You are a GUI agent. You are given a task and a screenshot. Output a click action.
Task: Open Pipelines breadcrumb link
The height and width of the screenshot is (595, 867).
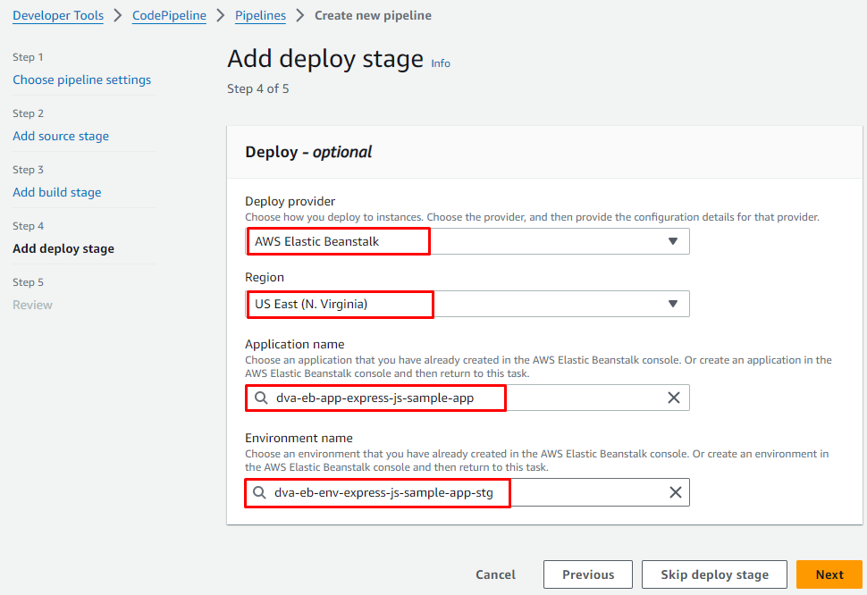(x=260, y=15)
